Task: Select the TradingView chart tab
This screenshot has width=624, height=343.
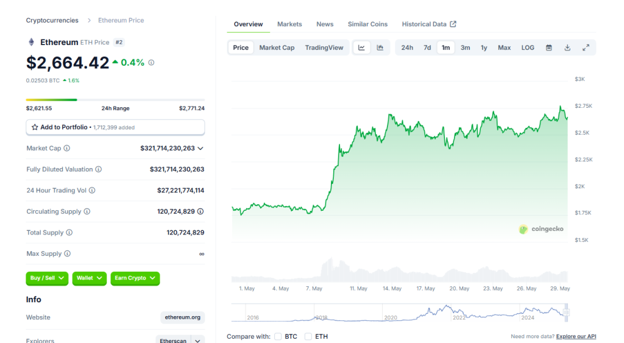Action: 324,48
